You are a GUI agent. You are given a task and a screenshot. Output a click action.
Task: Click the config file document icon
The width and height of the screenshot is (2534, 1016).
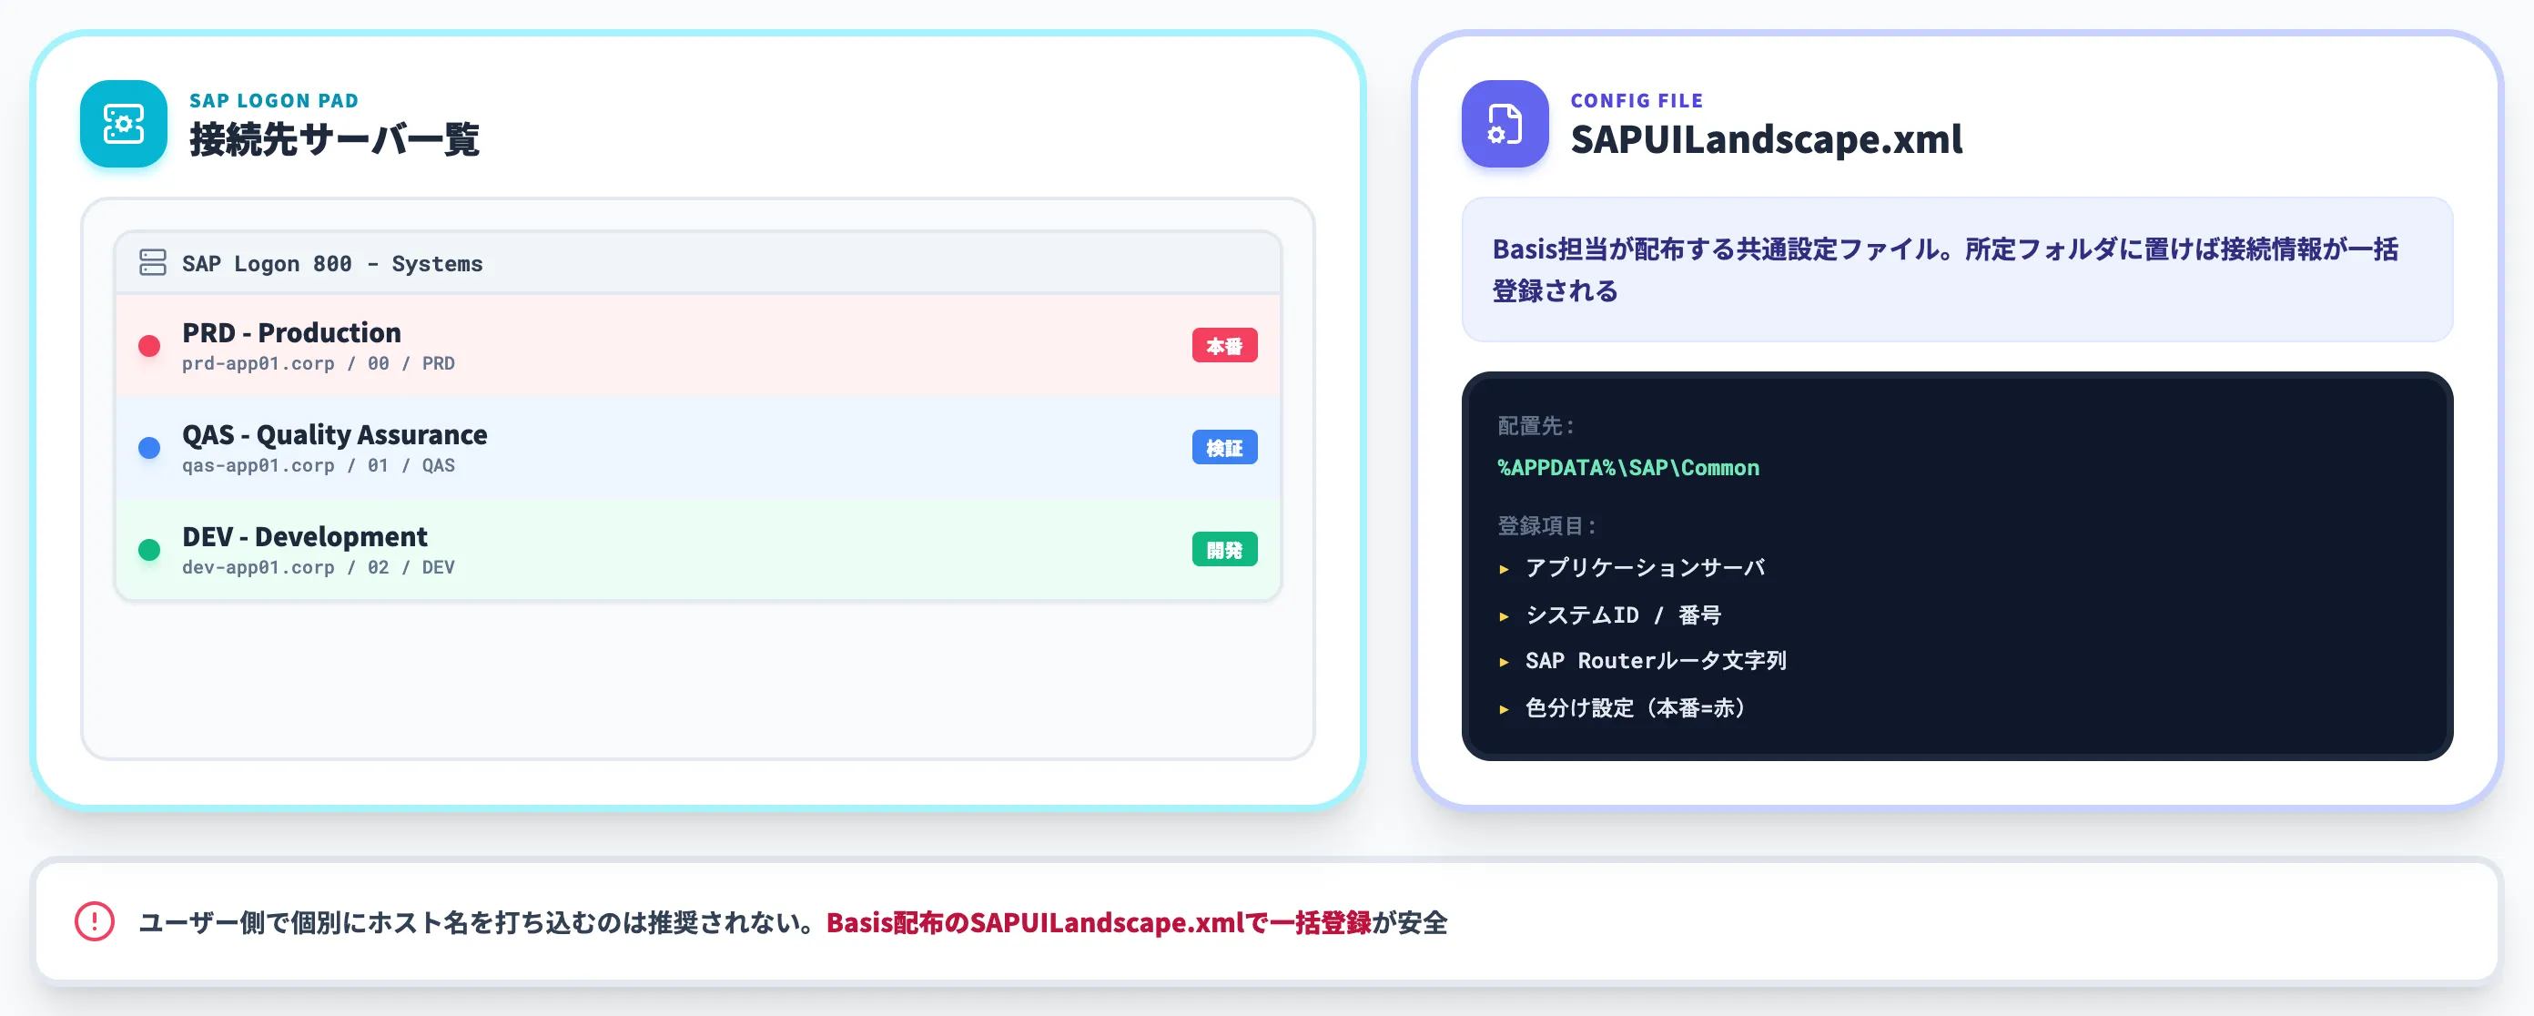tap(1504, 124)
